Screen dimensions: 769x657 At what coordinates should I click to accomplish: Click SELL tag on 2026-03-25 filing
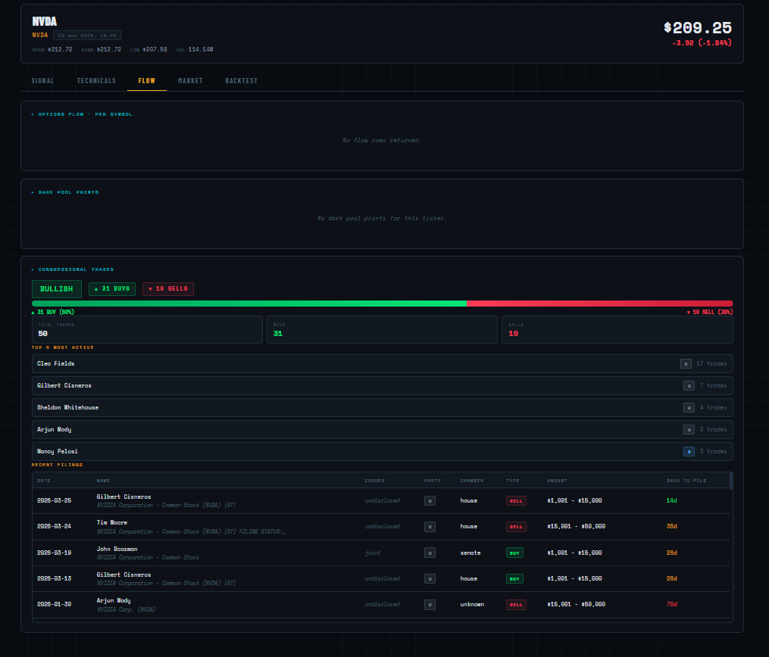pyautogui.click(x=516, y=501)
